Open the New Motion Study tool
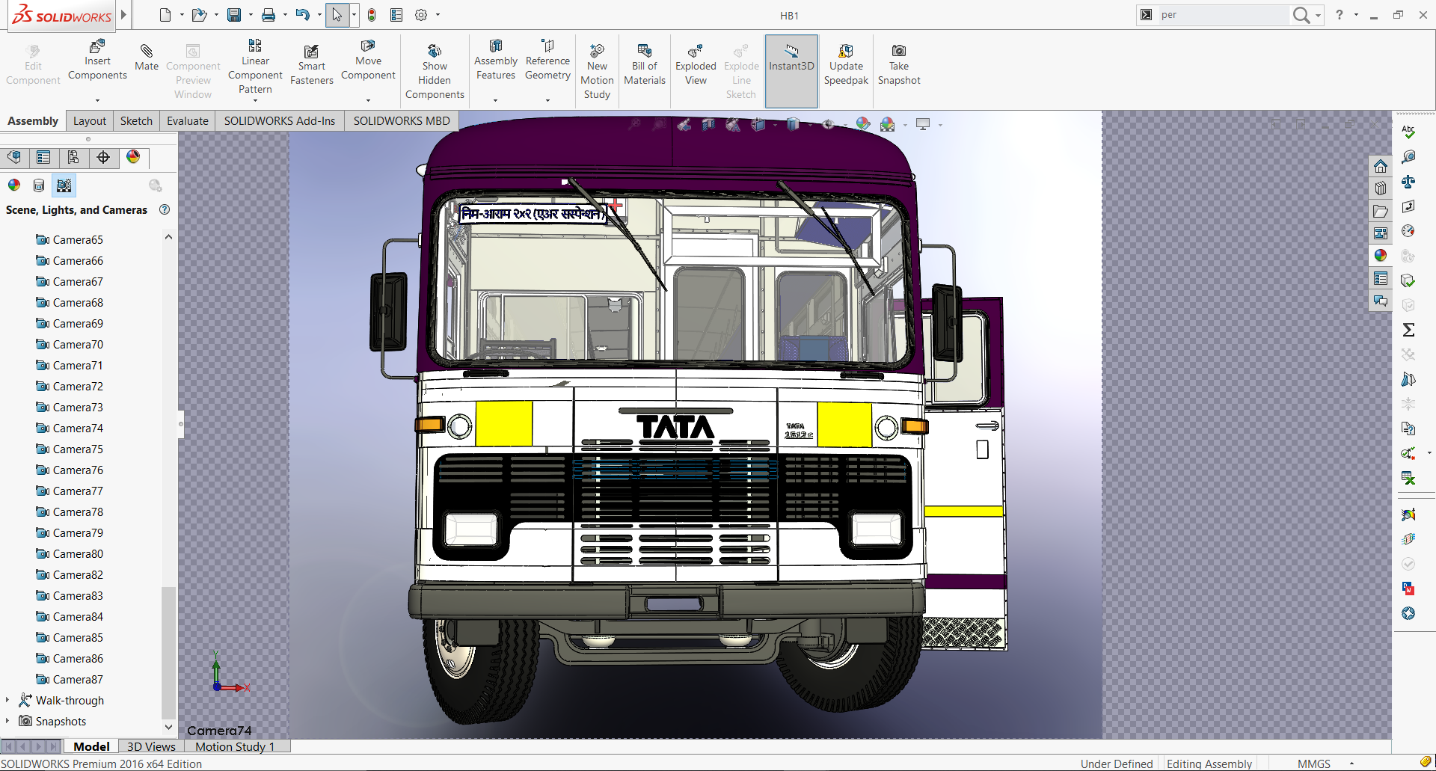The height and width of the screenshot is (771, 1436). [x=597, y=51]
